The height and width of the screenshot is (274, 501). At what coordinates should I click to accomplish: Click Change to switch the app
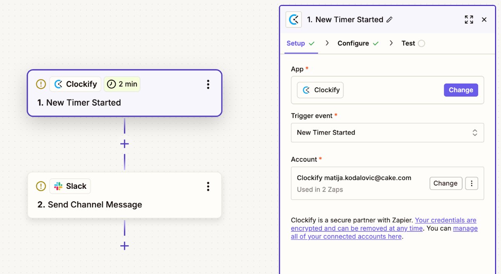point(461,90)
